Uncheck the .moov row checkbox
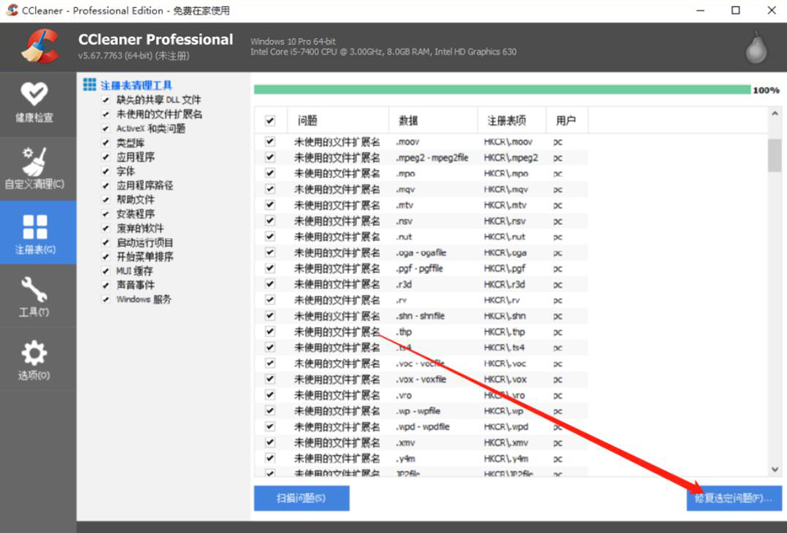Image resolution: width=787 pixels, height=533 pixels. [x=270, y=142]
